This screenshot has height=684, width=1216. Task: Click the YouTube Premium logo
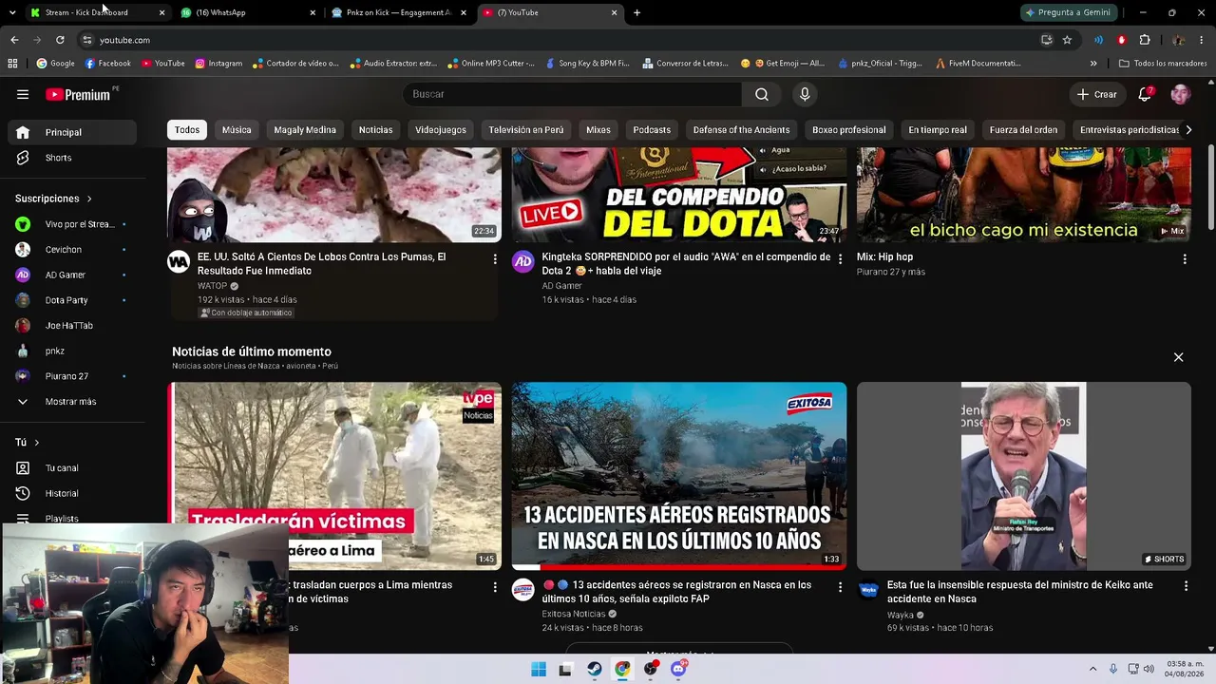(x=78, y=94)
